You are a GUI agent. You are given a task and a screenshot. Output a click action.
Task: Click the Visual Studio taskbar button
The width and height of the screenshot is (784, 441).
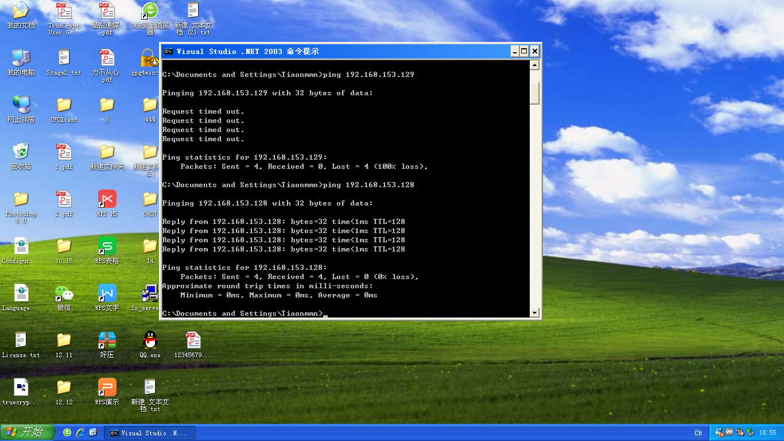pyautogui.click(x=149, y=432)
